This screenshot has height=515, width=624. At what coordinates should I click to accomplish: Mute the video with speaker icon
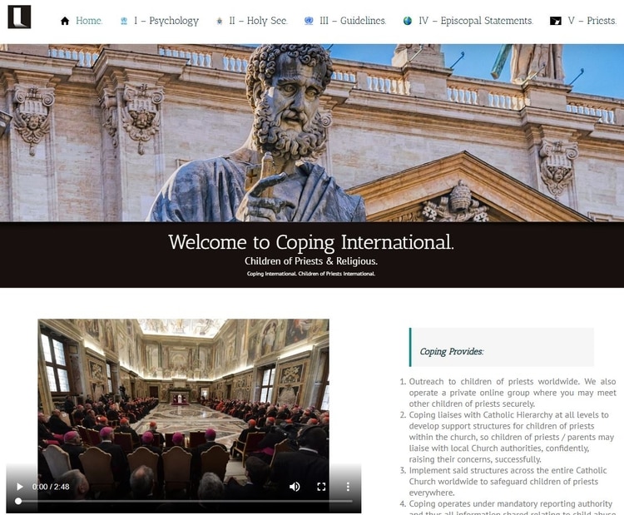pos(295,487)
